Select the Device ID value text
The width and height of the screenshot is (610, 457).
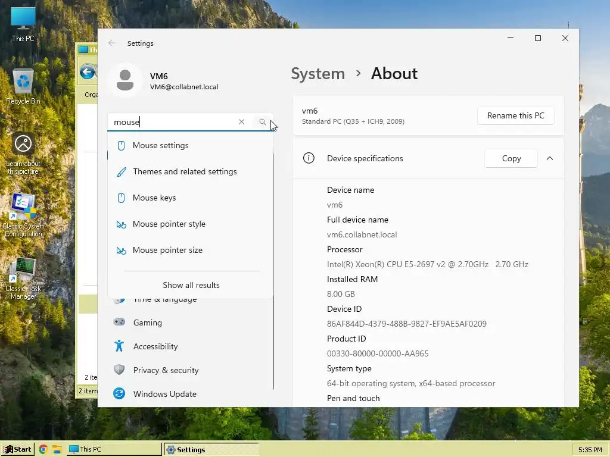tap(406, 324)
